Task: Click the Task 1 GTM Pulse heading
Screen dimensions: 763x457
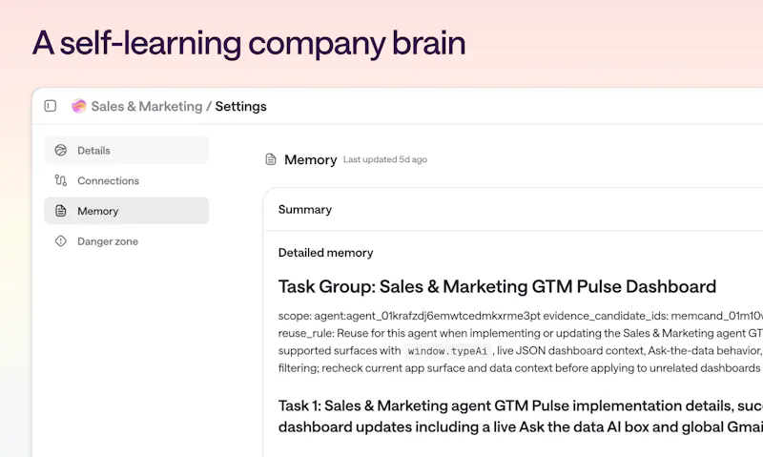Action: [521, 416]
